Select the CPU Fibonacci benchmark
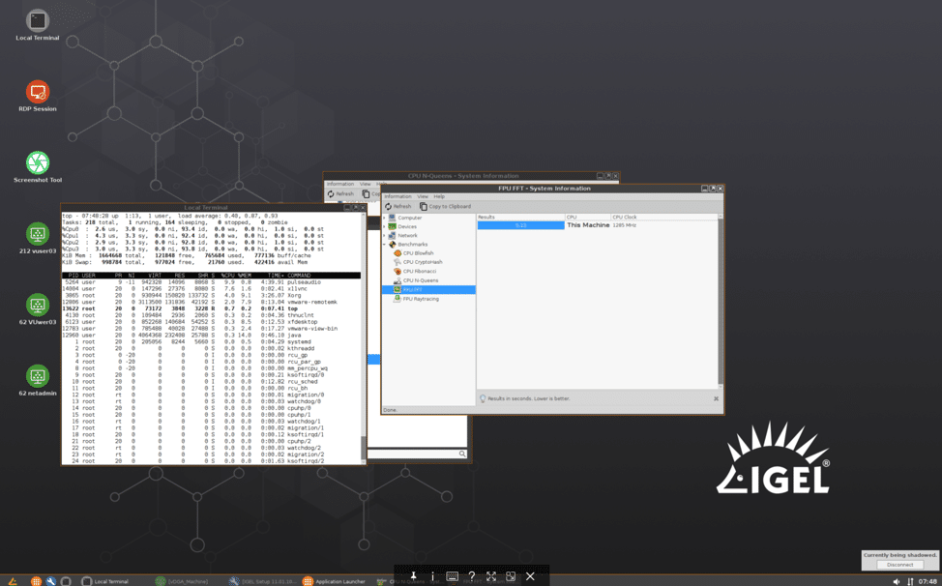The width and height of the screenshot is (942, 586). point(420,272)
